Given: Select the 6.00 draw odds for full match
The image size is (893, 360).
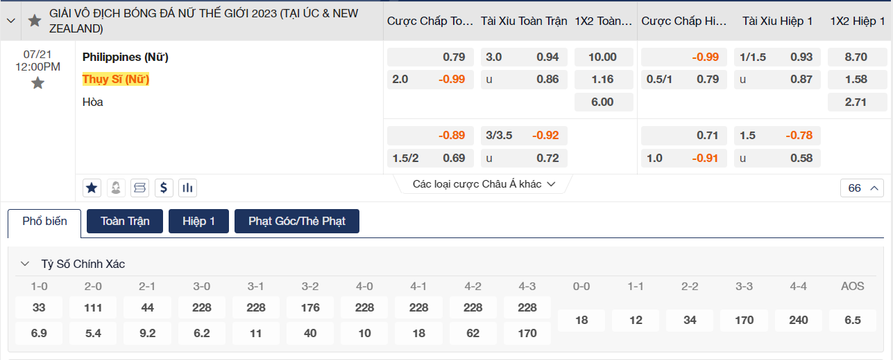Looking at the screenshot, I should click(x=603, y=102).
